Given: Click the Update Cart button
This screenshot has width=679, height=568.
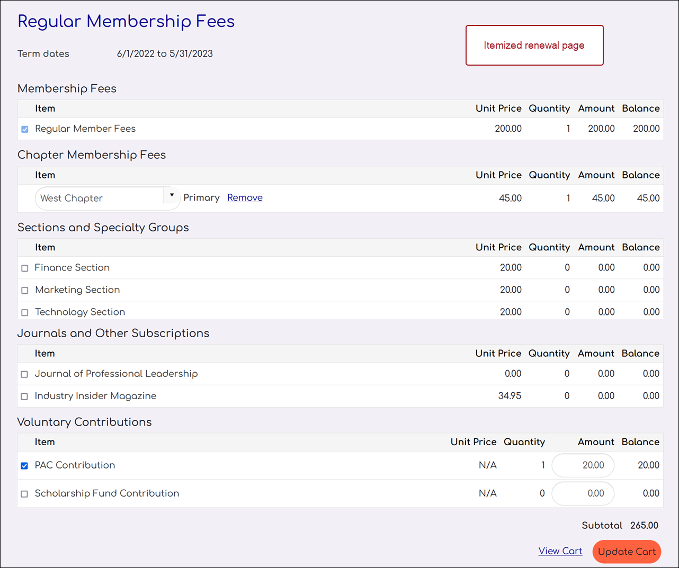Looking at the screenshot, I should tap(627, 552).
